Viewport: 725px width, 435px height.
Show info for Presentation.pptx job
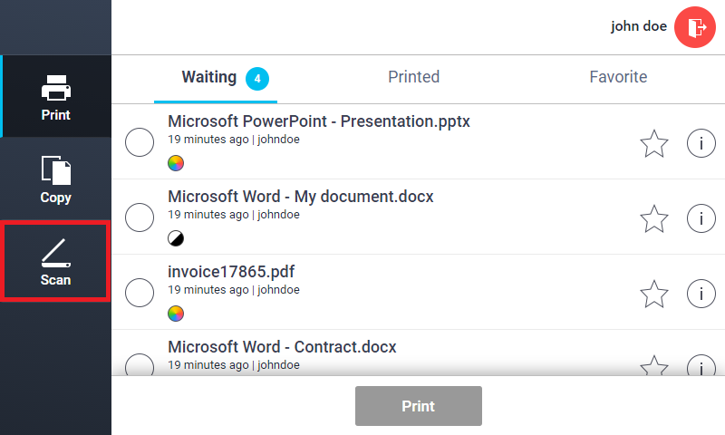[701, 143]
